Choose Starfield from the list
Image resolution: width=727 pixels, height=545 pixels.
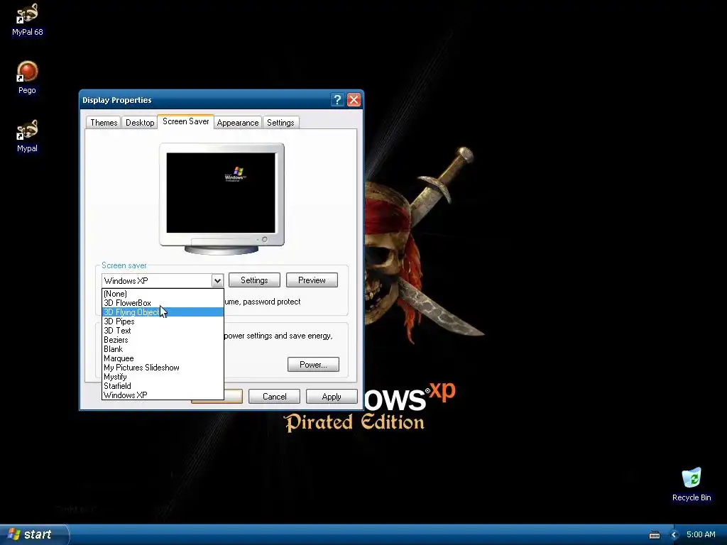click(x=163, y=385)
